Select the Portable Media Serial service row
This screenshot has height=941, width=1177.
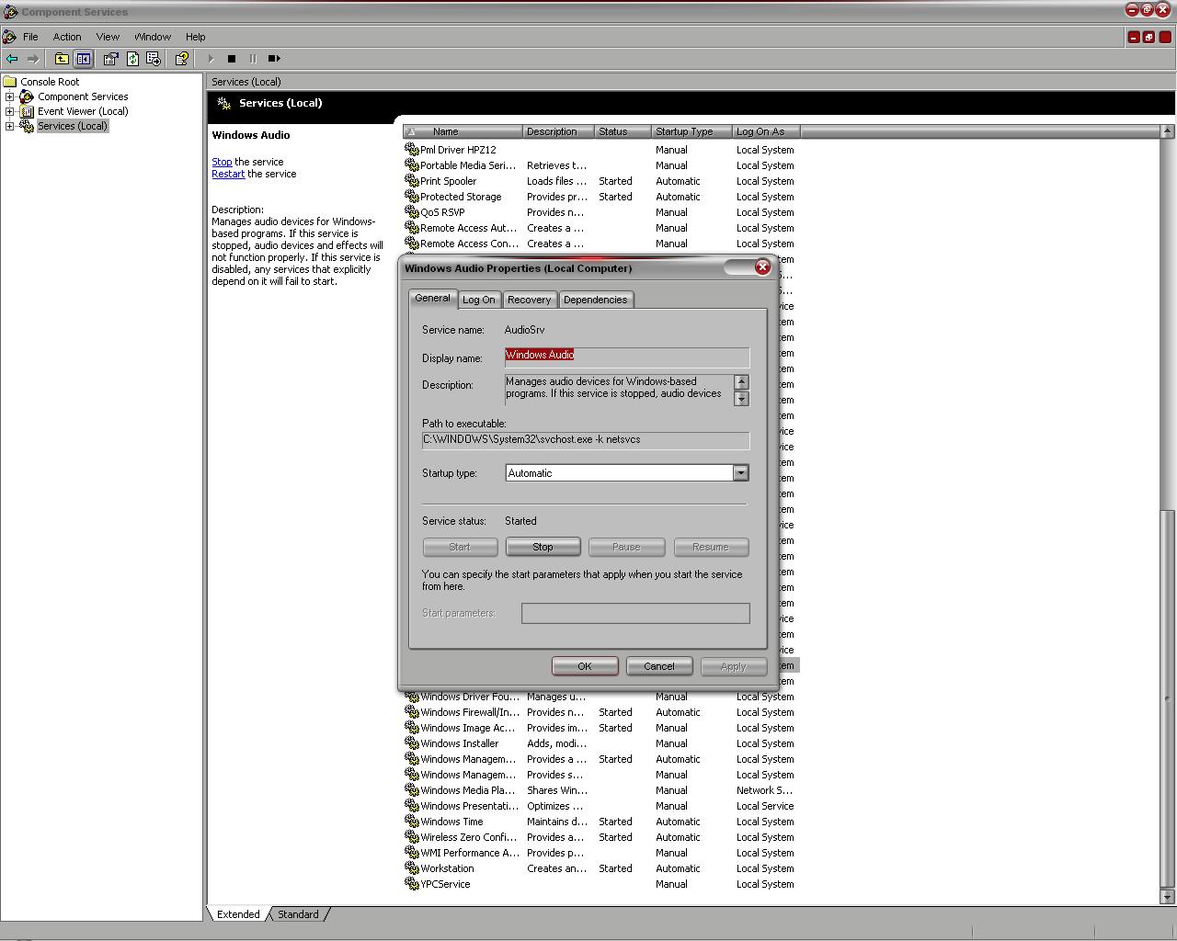[x=601, y=165]
